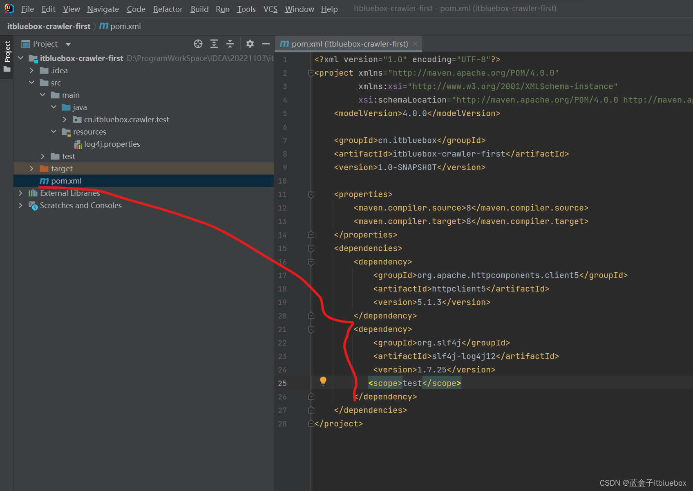Collapse the java folder

(x=54, y=107)
